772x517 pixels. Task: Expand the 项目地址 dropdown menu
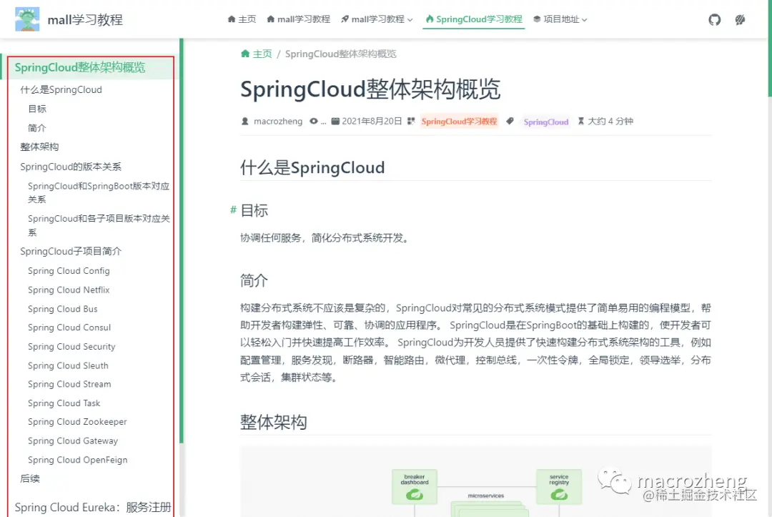coord(560,19)
